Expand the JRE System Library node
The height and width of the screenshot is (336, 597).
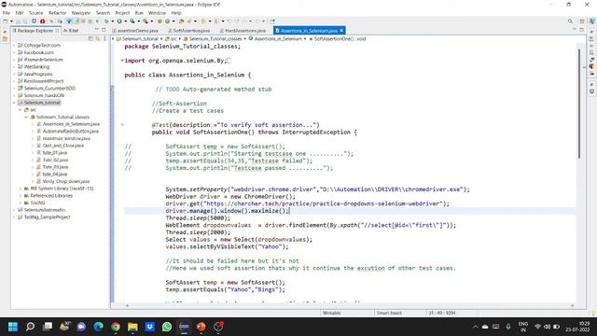[21, 189]
